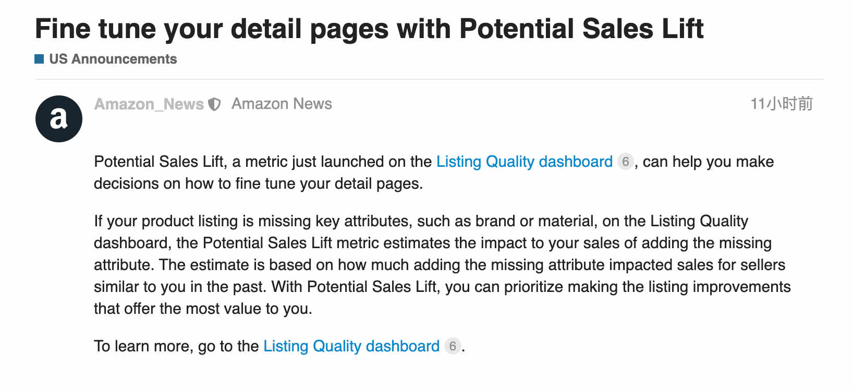Open the Amazon_News username profile
The width and height of the screenshot is (853, 391).
pyautogui.click(x=149, y=104)
